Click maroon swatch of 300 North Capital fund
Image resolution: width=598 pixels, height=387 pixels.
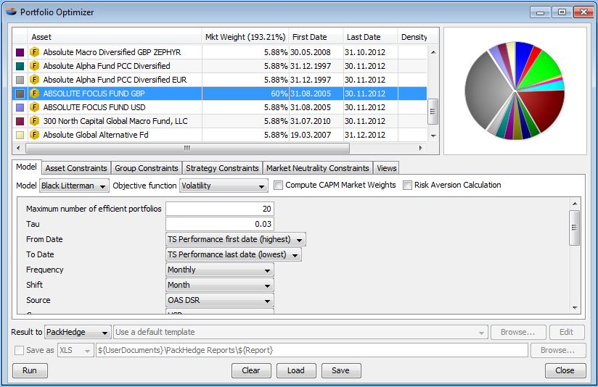coord(20,121)
